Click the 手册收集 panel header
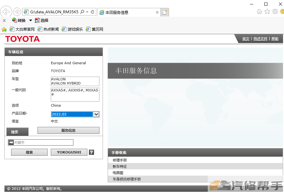Image resolution: width=284 pixels, height=194 pixels. tap(195, 153)
